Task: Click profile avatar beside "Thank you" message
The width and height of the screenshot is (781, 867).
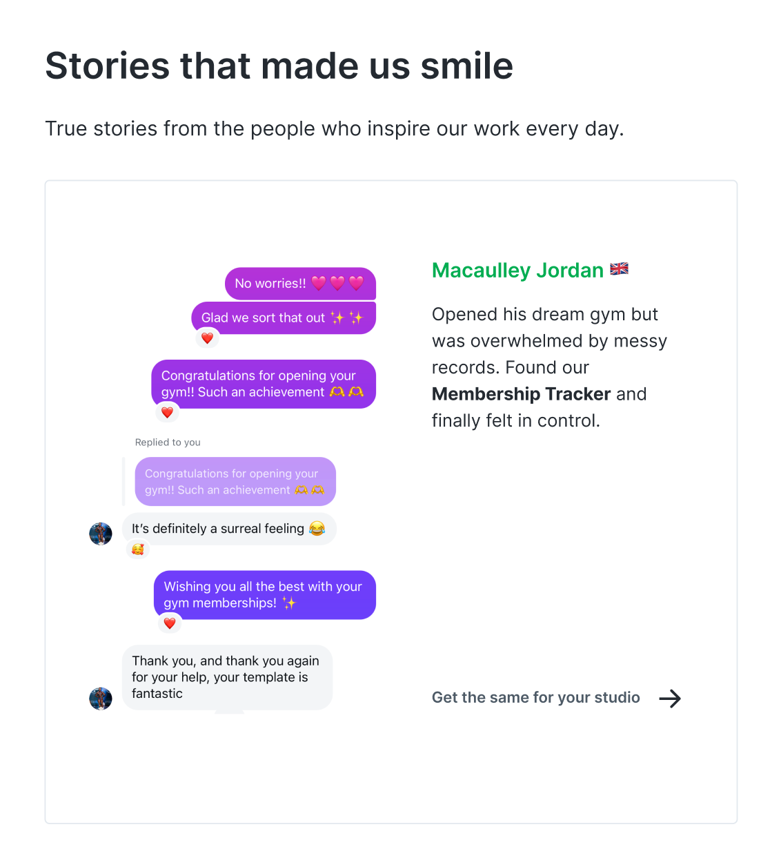Action: pyautogui.click(x=101, y=699)
